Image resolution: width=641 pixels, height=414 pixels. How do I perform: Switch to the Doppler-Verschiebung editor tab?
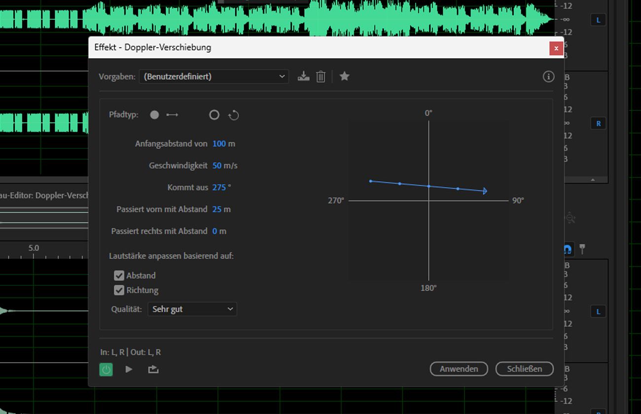(44, 195)
